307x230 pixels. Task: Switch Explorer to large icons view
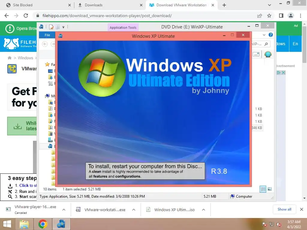click(x=270, y=189)
